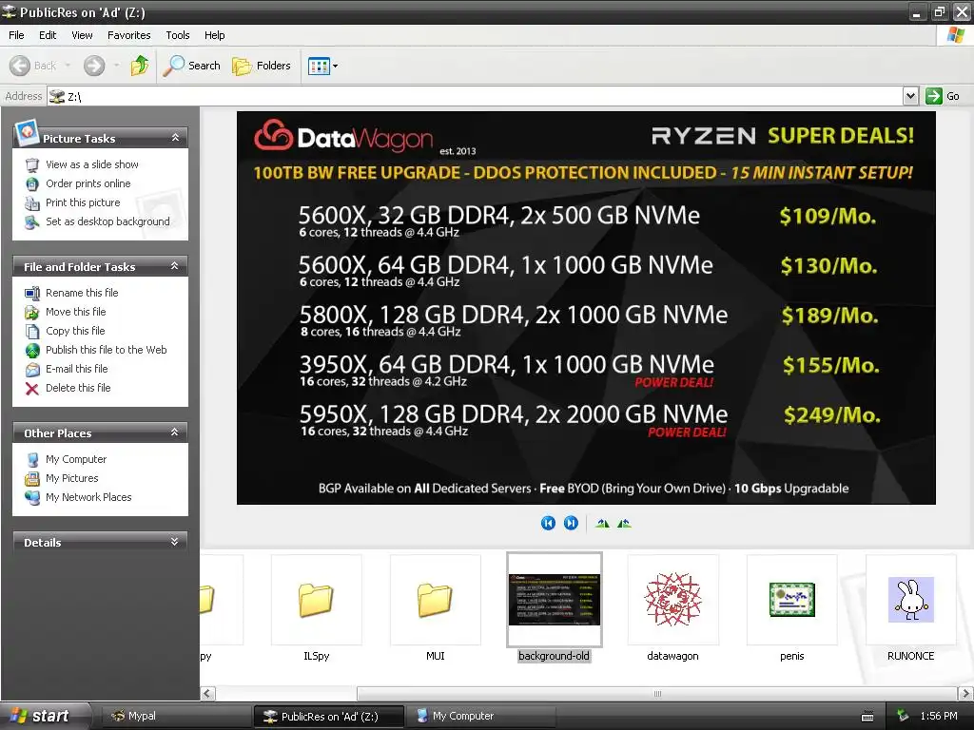Image resolution: width=974 pixels, height=730 pixels.
Task: Collapse the Other Places panel
Action: (x=175, y=432)
